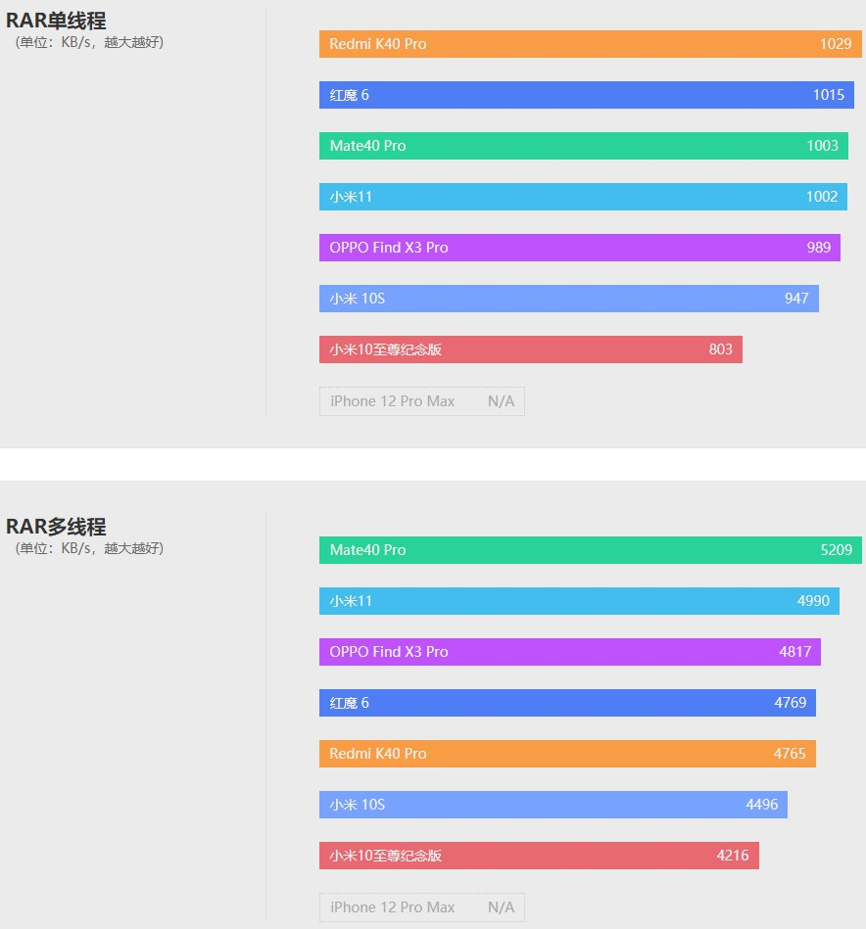Select the OPPO Find X3 Pro 4817 bar
Image resolution: width=866 pixels, height=929 pixels.
570,652
